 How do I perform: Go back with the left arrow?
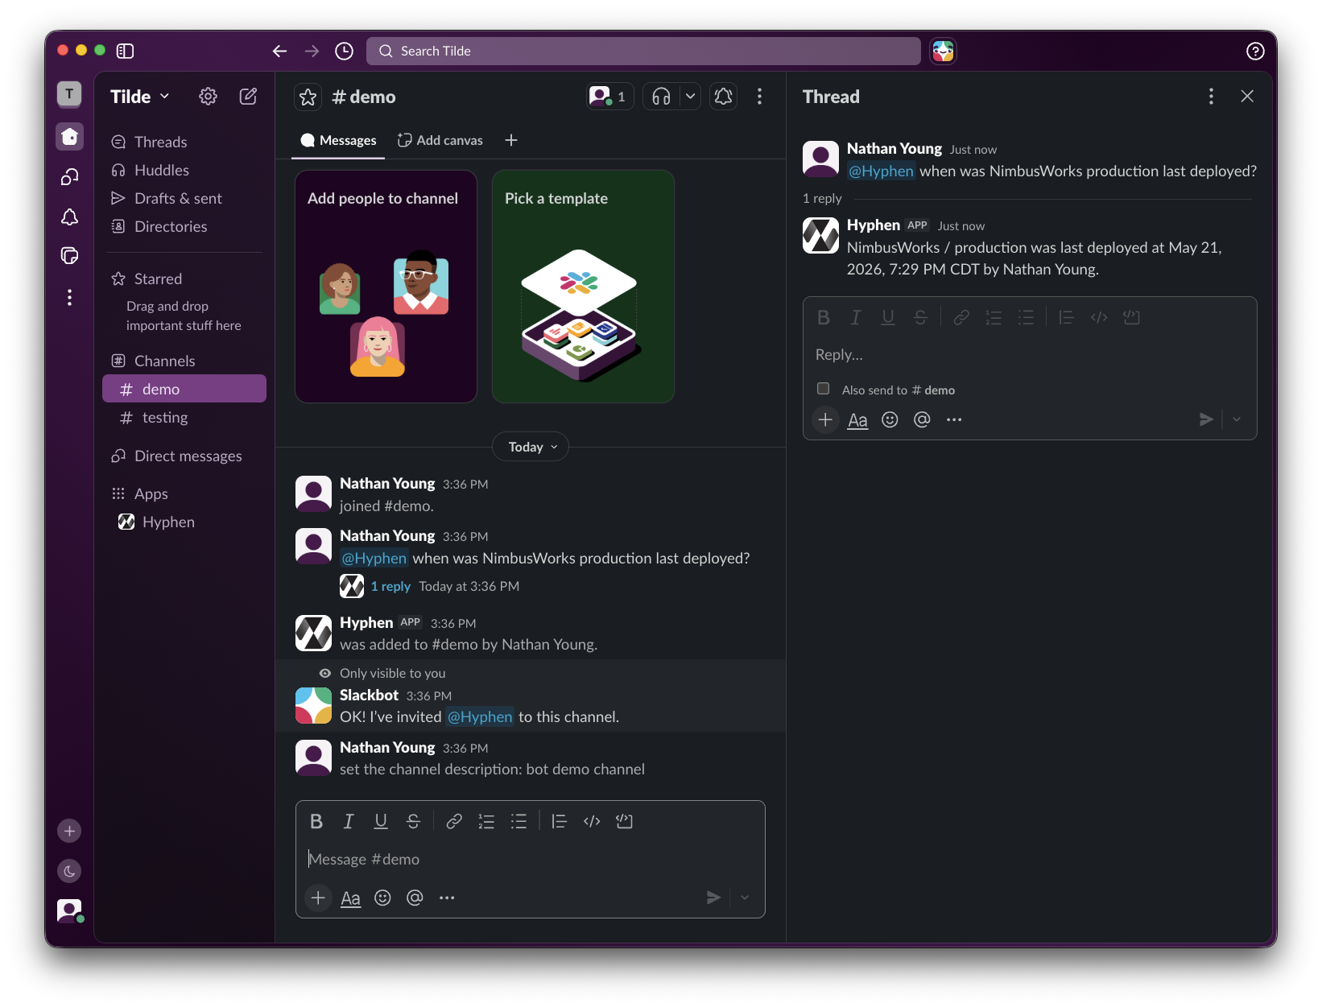279,51
